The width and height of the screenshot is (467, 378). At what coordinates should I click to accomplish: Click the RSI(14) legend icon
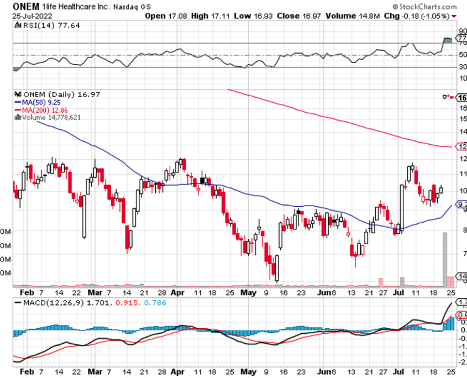point(17,25)
